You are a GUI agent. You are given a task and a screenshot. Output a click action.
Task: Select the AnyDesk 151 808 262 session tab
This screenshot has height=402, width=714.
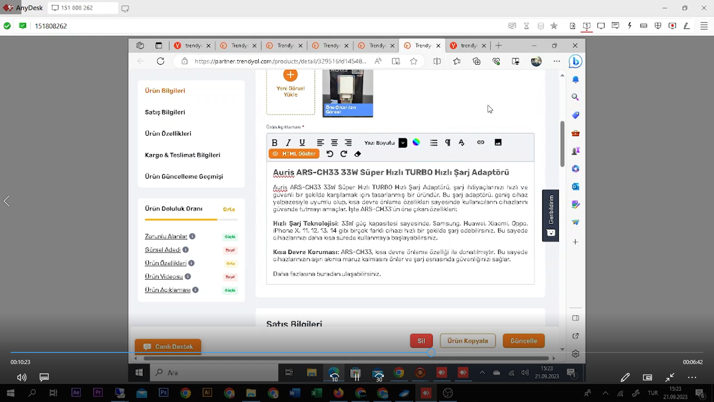pos(83,8)
